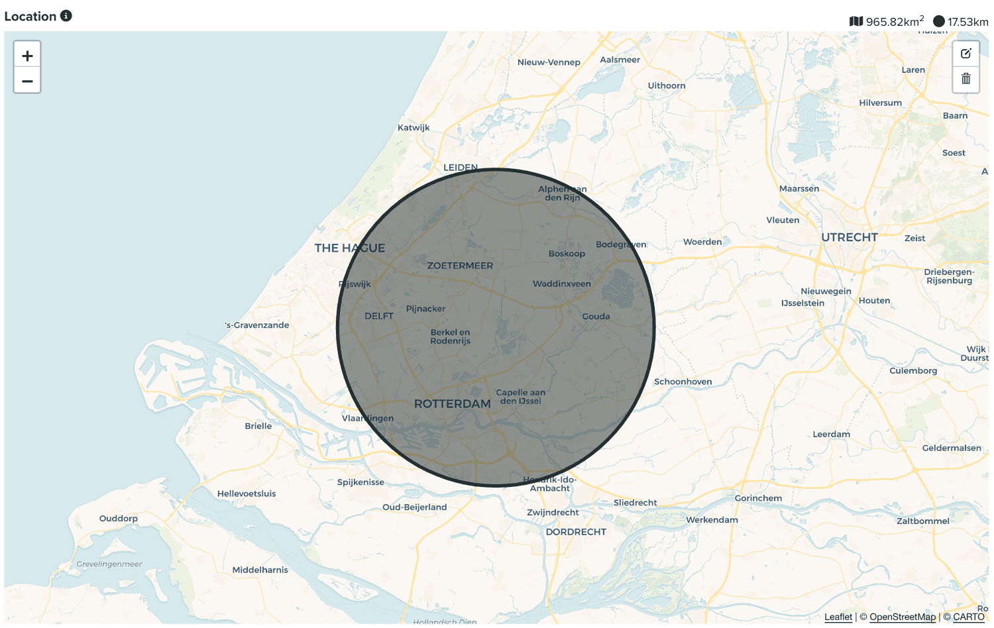Click the 'Zwijndrecht' map label
The width and height of the screenshot is (994, 628).
coord(553,513)
